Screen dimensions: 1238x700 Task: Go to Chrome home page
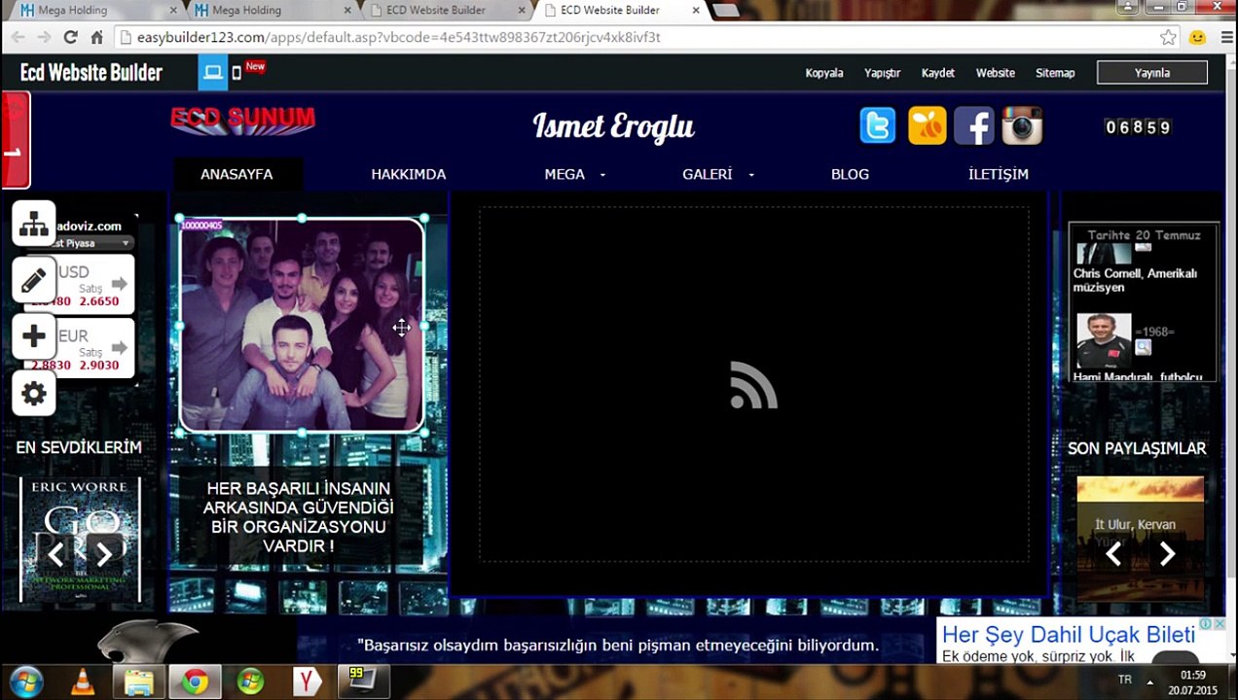click(x=96, y=37)
